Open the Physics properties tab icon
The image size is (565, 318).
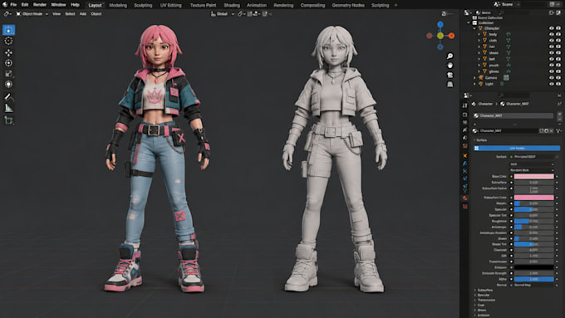tap(464, 179)
